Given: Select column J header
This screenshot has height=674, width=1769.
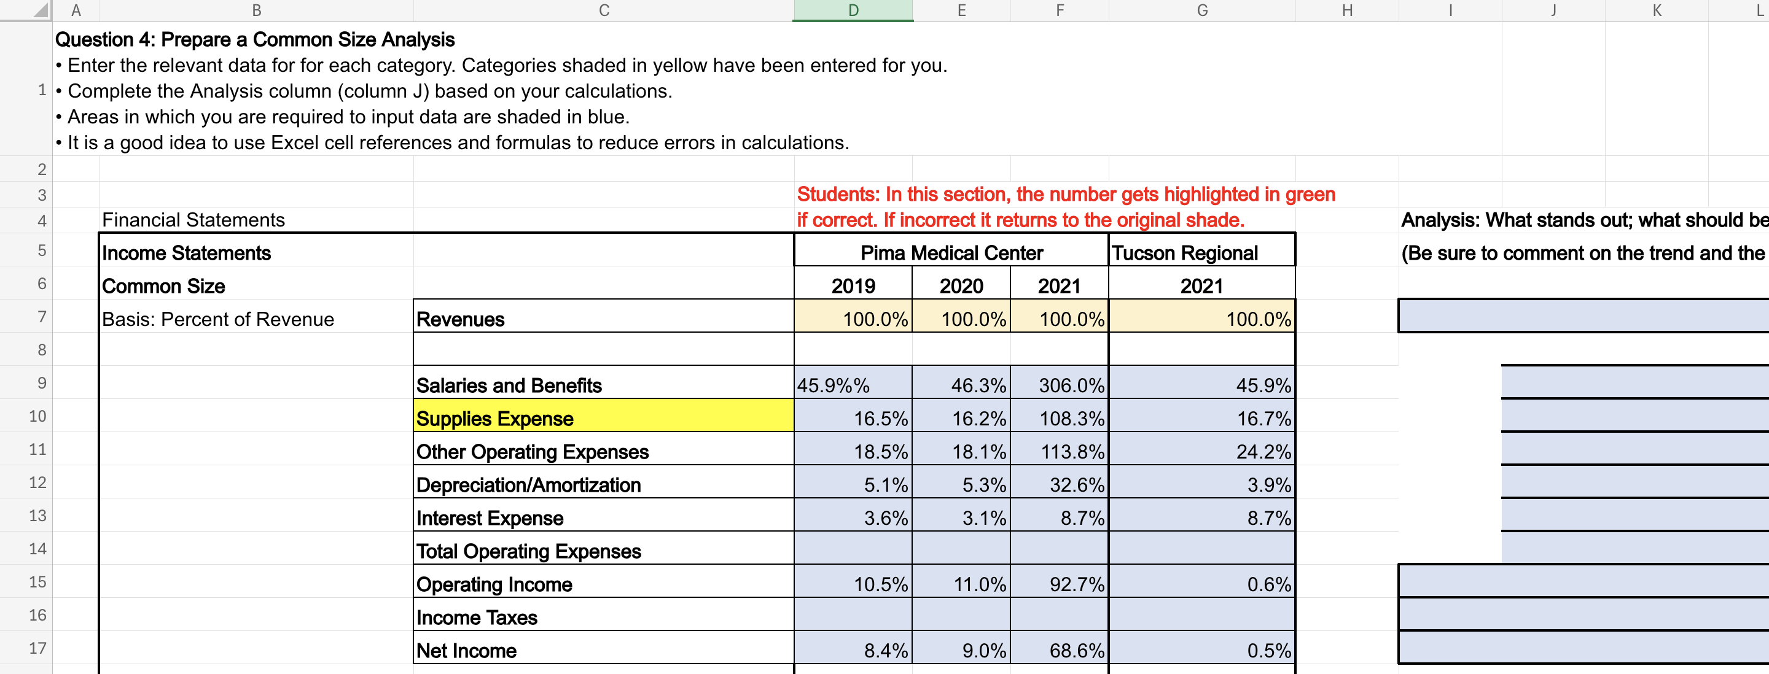Looking at the screenshot, I should (x=1553, y=10).
